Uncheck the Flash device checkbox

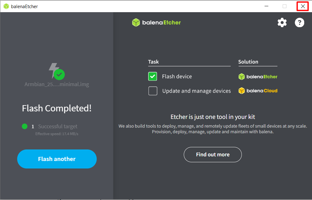153,76
